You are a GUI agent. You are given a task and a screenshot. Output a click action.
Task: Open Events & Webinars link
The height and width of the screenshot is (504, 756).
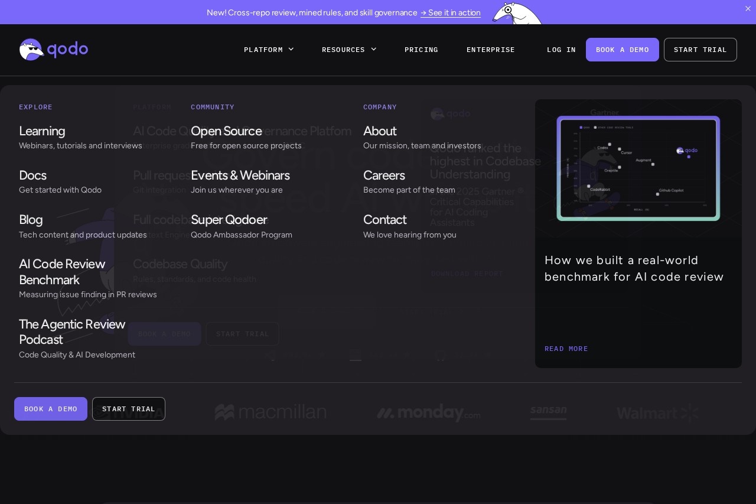(x=240, y=175)
